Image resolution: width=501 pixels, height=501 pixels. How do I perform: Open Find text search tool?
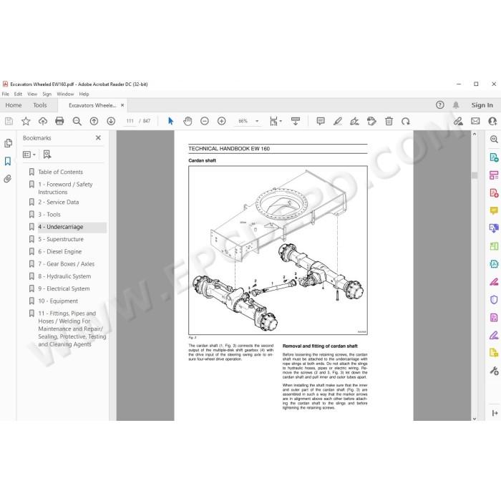point(77,121)
